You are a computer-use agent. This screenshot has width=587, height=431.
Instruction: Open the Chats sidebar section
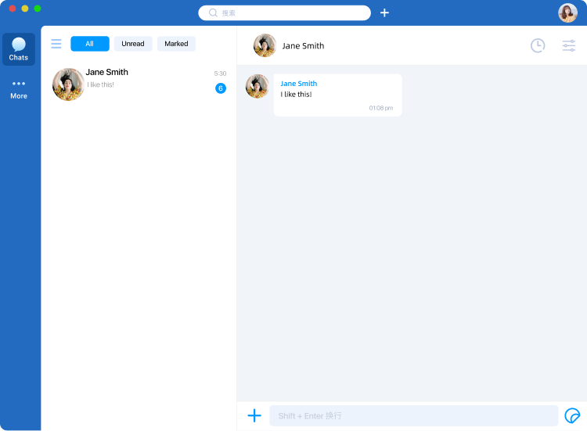pos(19,49)
